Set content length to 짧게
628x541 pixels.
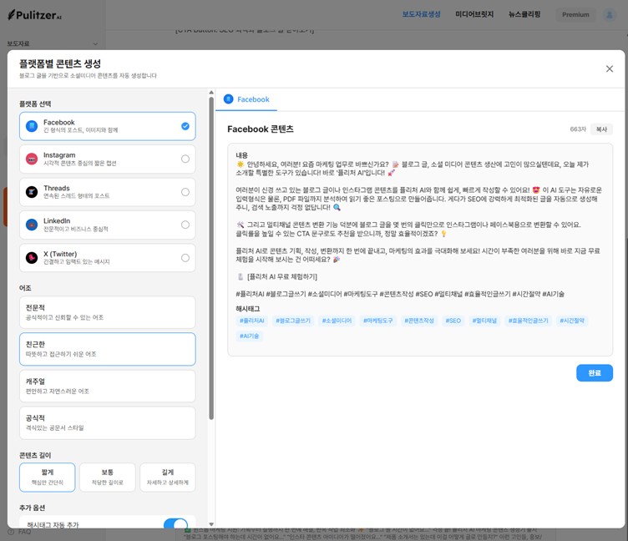pos(48,477)
